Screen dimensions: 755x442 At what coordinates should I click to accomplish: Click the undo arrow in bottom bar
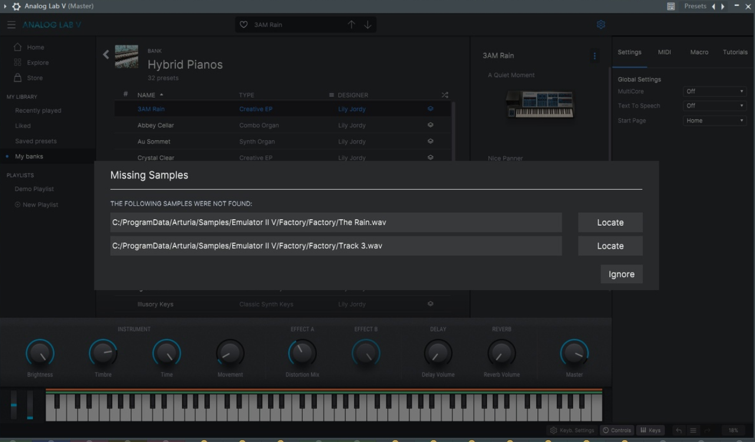coord(679,430)
